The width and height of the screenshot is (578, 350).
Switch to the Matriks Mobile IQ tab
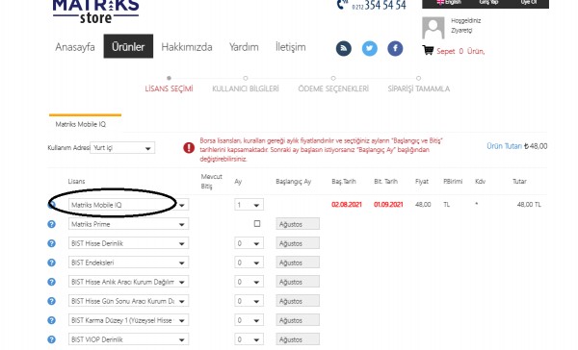coord(80,124)
